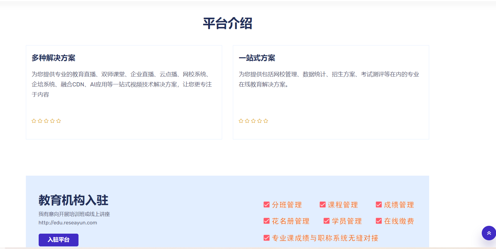Click the description paragraph in 多种解决方案 card
This screenshot has height=249, width=496.
click(122, 84)
